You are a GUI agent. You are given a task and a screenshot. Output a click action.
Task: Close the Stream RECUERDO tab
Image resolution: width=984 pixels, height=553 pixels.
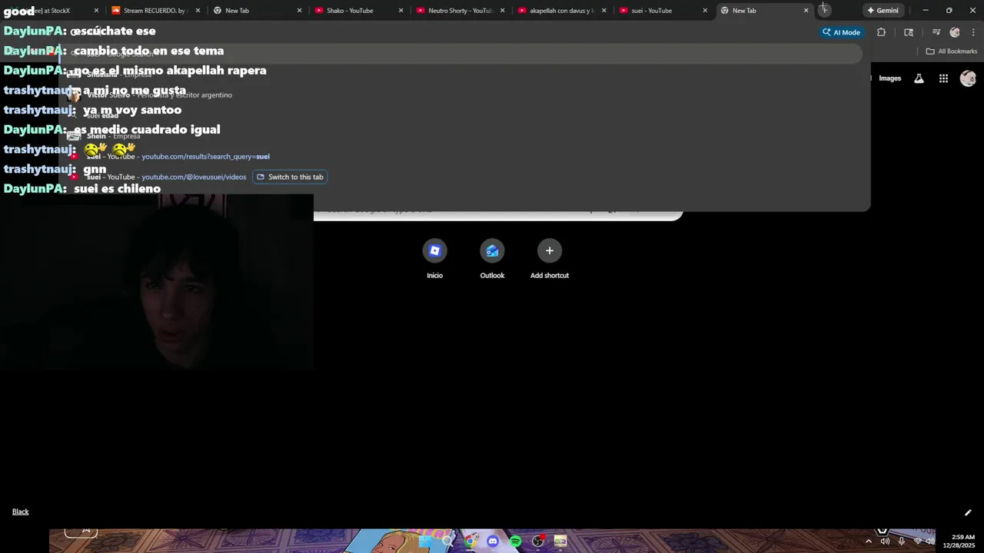(x=198, y=11)
